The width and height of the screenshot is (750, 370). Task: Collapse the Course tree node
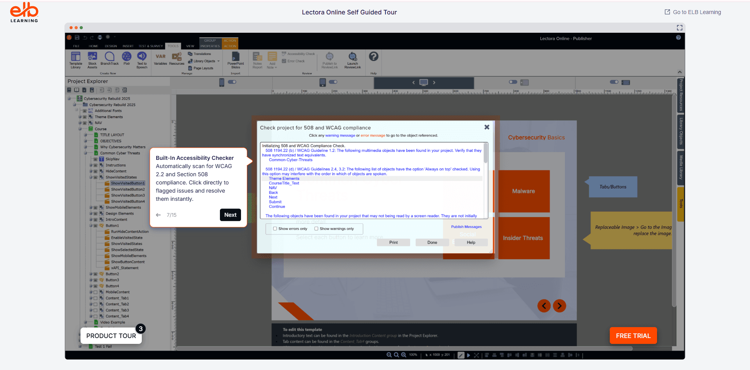(x=79, y=129)
